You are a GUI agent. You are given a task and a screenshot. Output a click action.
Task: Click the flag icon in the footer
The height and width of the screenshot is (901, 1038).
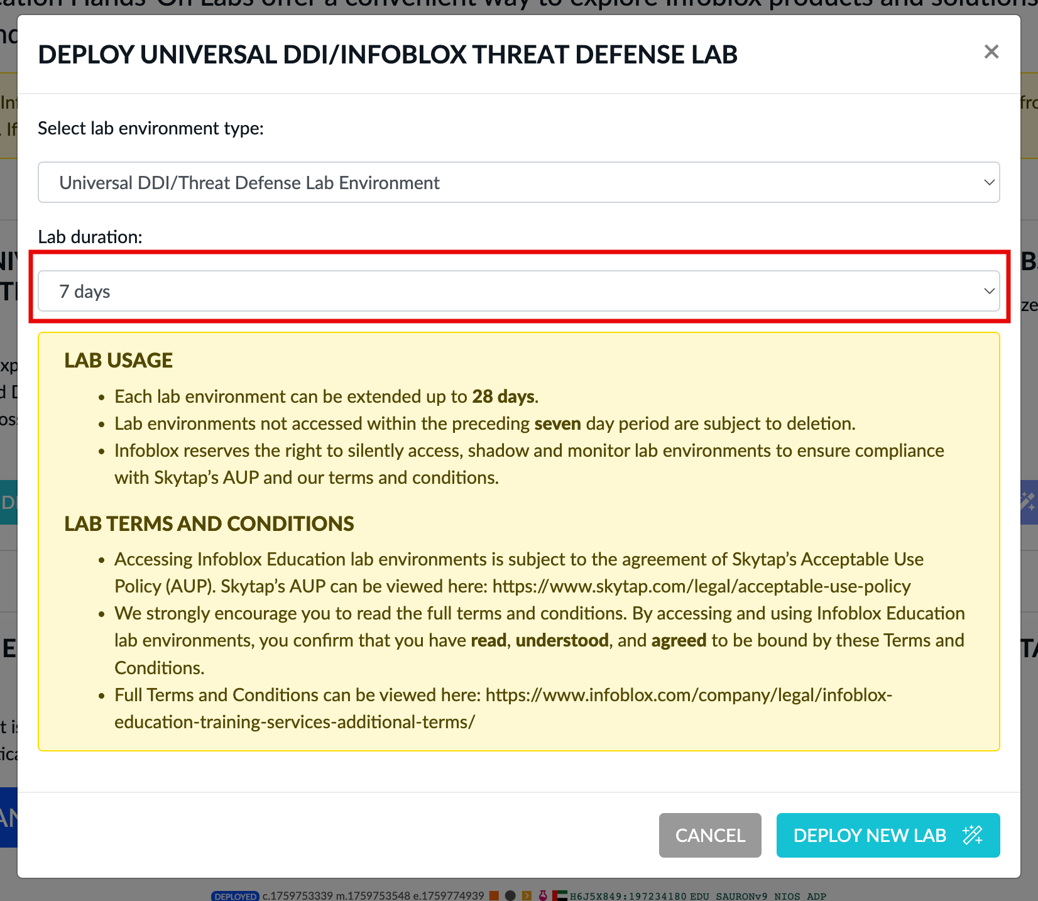pyautogui.click(x=560, y=895)
